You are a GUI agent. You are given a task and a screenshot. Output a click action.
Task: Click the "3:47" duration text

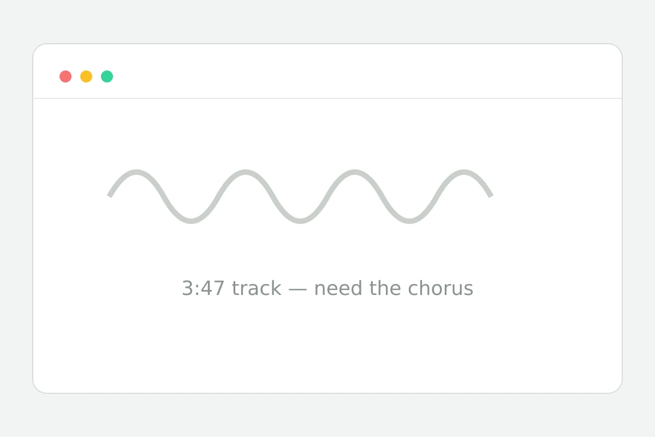203,288
